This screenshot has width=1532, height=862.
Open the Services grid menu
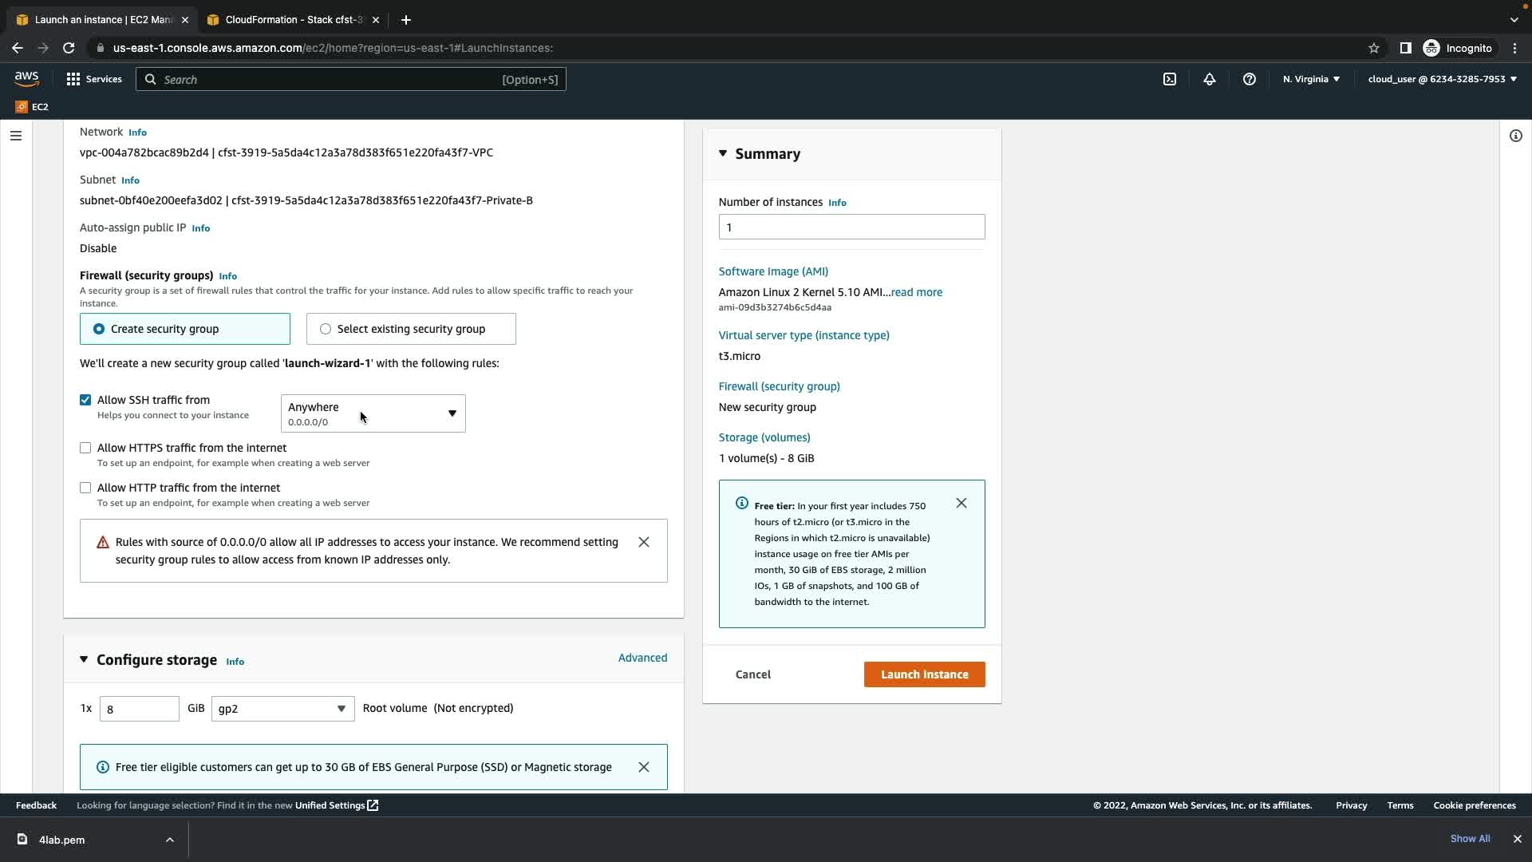point(94,79)
